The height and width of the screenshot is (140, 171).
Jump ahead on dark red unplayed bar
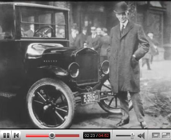(67, 136)
